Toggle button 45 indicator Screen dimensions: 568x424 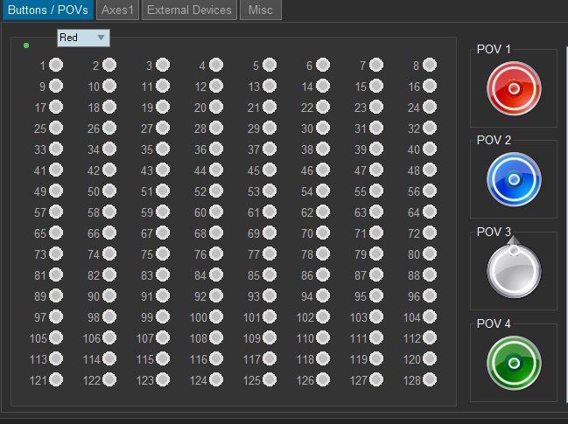point(270,170)
